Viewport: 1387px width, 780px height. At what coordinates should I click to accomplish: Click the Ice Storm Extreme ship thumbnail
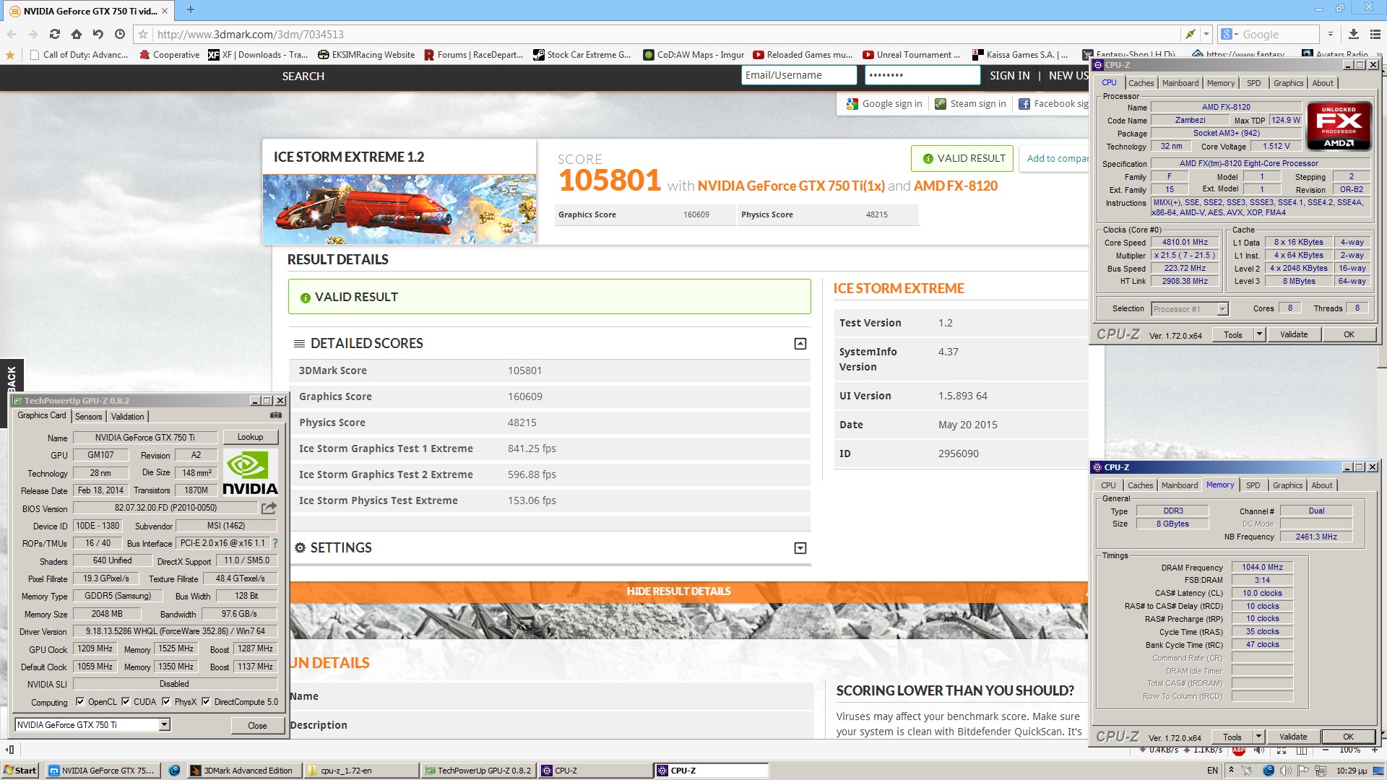[399, 209]
